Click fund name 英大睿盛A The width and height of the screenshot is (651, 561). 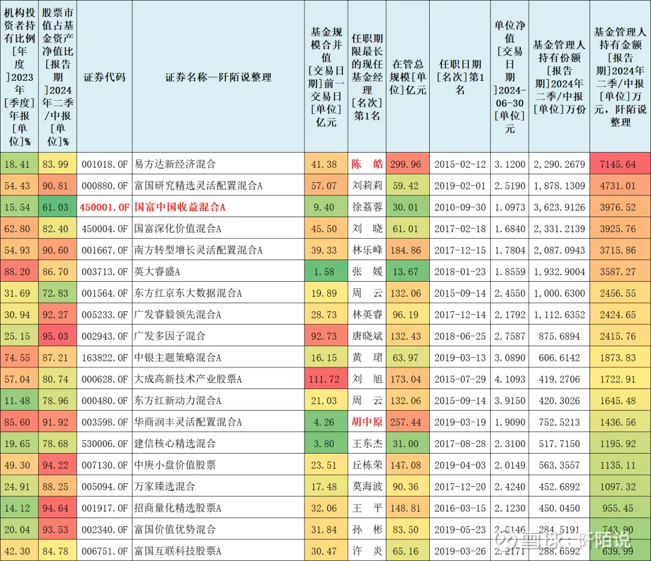click(x=157, y=272)
